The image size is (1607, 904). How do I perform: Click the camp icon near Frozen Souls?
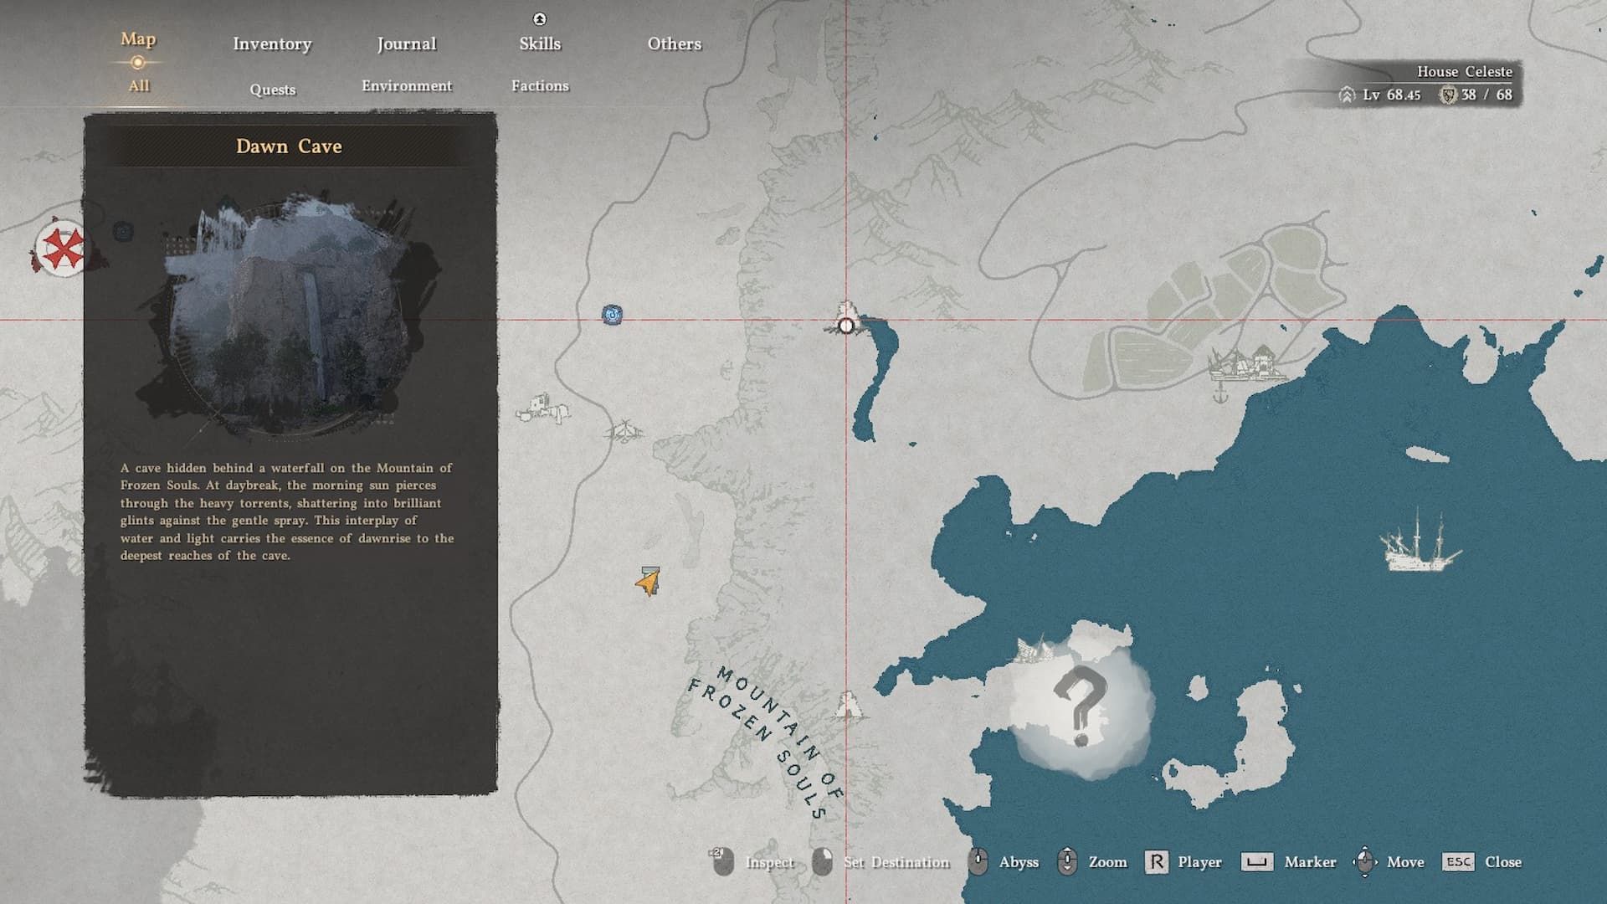848,706
